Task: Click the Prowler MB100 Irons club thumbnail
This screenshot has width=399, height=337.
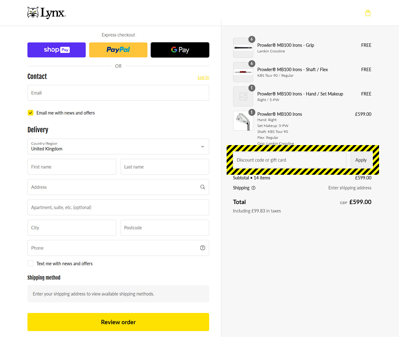Action: click(243, 121)
